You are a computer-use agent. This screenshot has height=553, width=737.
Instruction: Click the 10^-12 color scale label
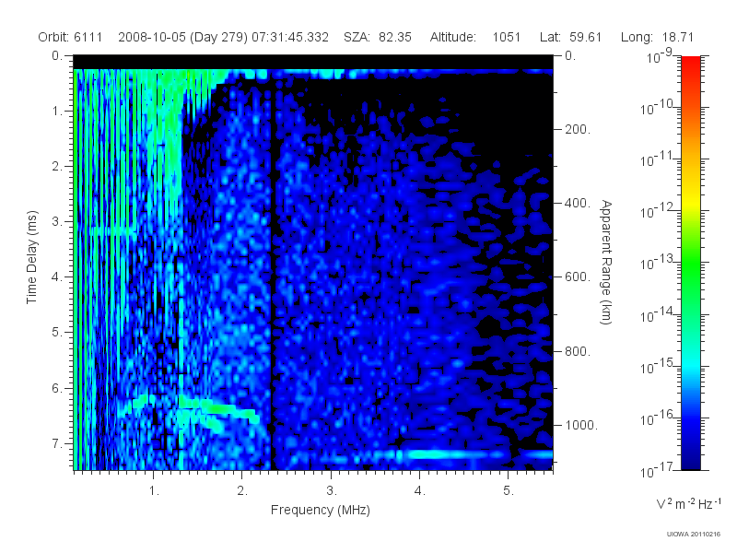coord(655,212)
